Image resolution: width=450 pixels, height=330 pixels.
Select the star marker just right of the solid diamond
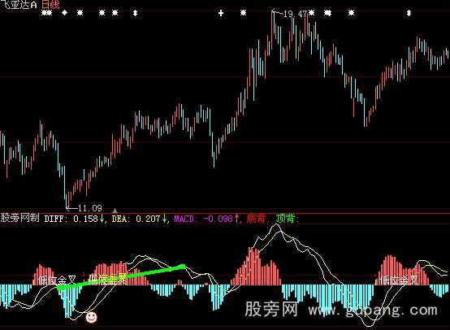point(80,13)
